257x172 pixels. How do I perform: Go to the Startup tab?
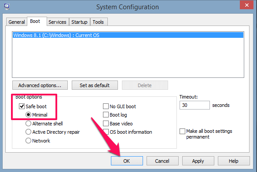(79, 22)
